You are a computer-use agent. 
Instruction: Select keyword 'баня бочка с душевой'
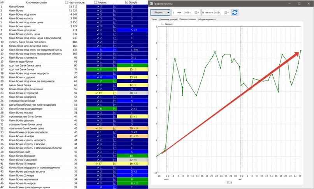click(23, 160)
